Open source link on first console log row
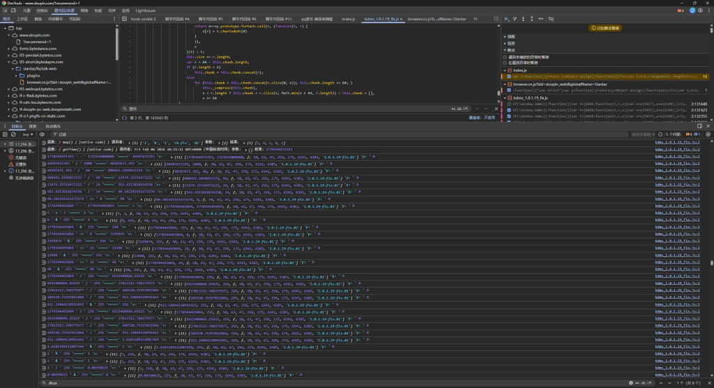The height and width of the screenshot is (388, 714). click(x=678, y=141)
